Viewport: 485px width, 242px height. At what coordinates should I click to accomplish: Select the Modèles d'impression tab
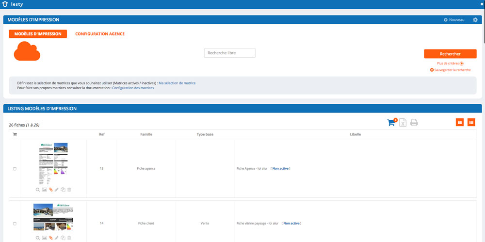38,34
